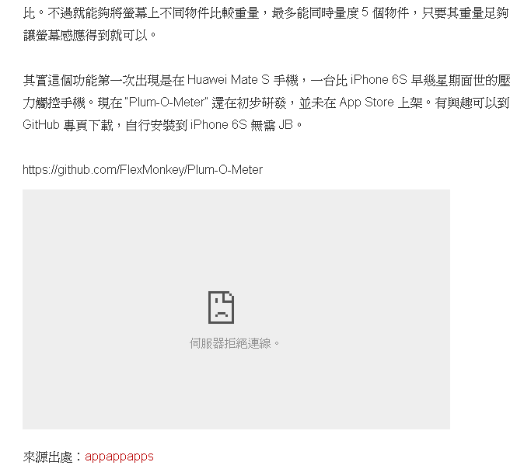517x469 pixels.
Task: Click the GitHub 專頁下載 text
Action: point(68,125)
